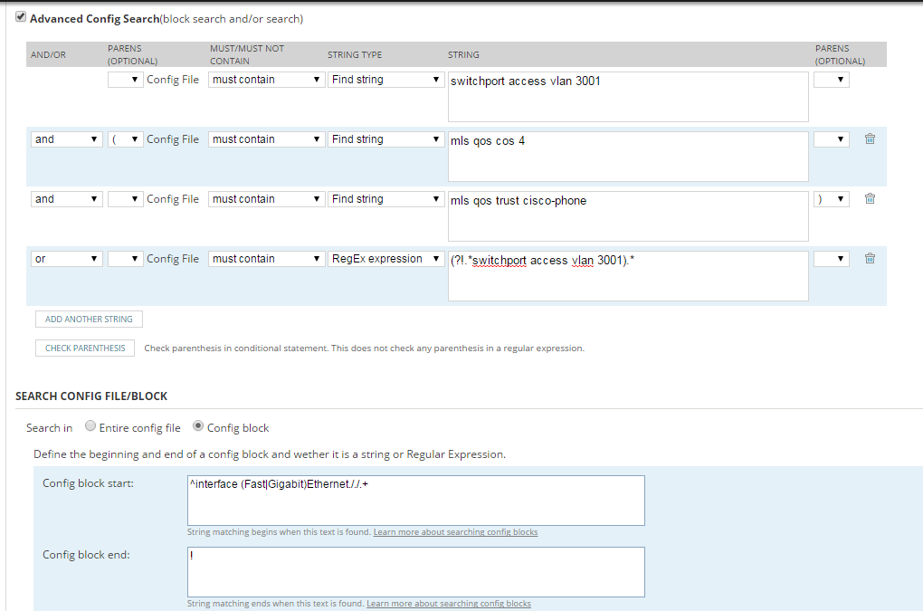
Task: Open must contain dropdown in vlan 3001 row
Action: coord(267,80)
